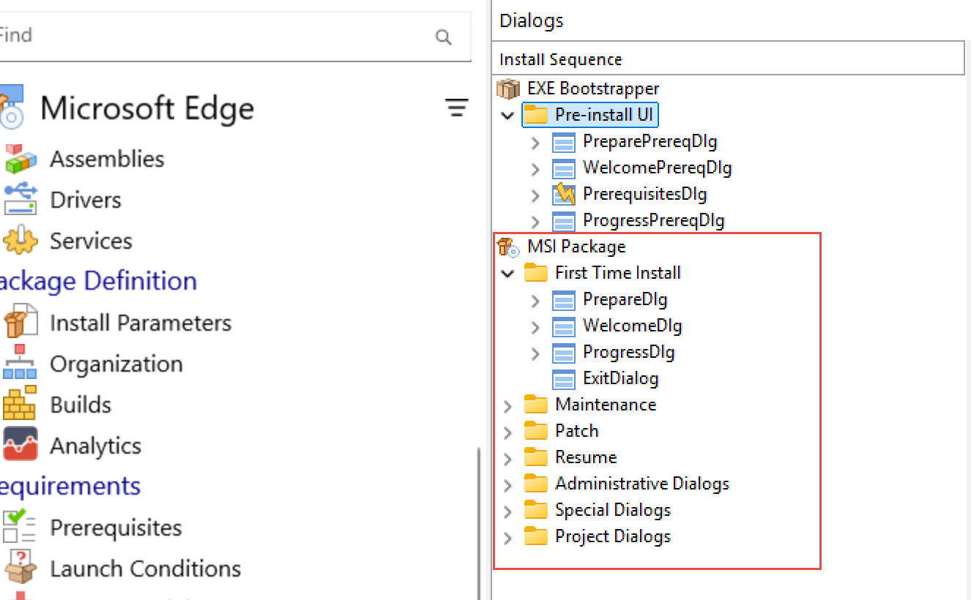Image resolution: width=971 pixels, height=600 pixels.
Task: Click the search magnifier icon
Action: click(x=443, y=37)
